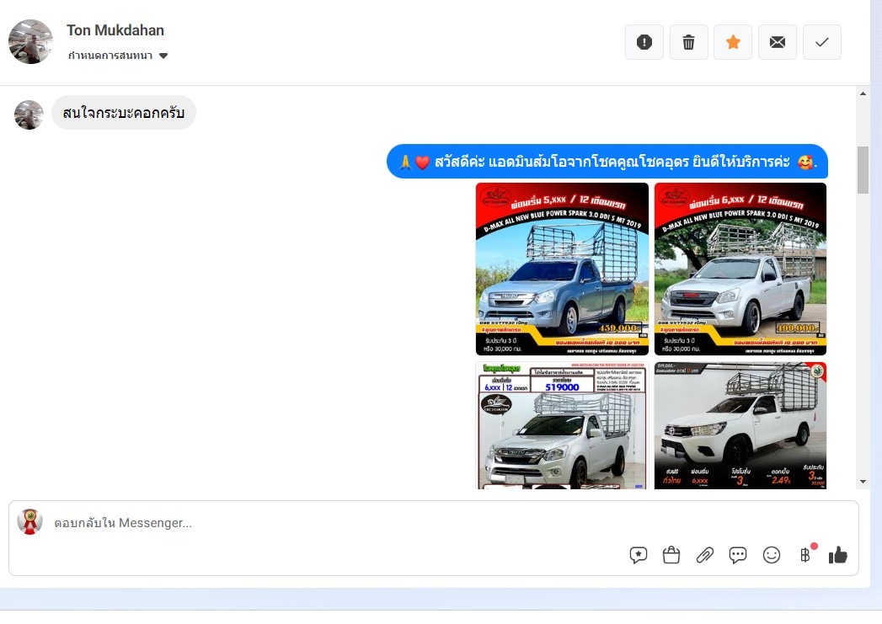Viewport: 882px width, 624px height.
Task: Mark conversation as done with checkmark
Action: (822, 42)
